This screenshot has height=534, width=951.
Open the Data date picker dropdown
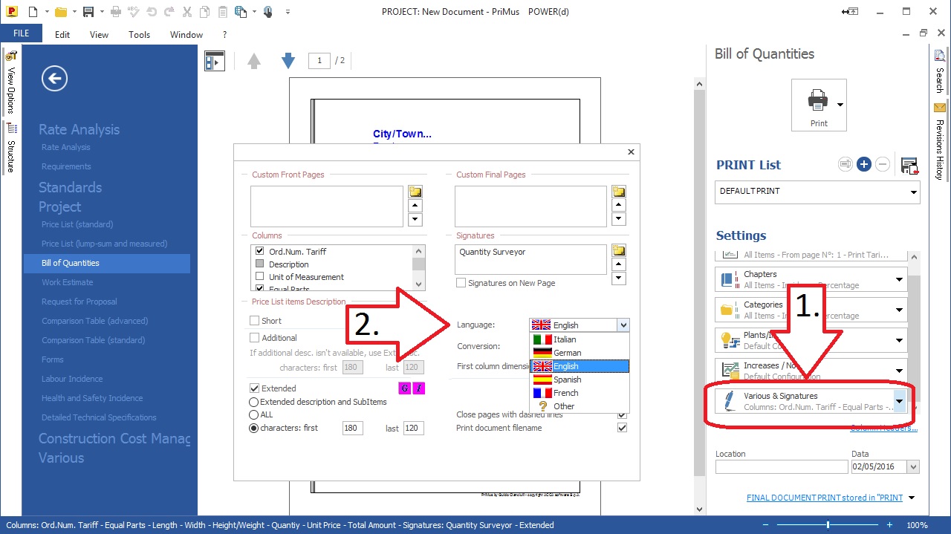pos(913,466)
